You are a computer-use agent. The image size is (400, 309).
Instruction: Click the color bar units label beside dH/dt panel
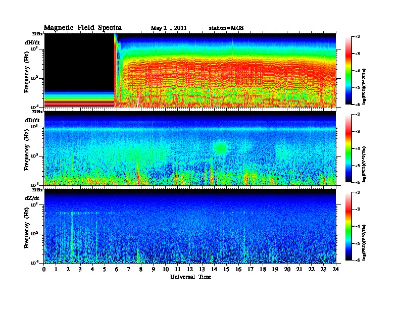[365, 86]
